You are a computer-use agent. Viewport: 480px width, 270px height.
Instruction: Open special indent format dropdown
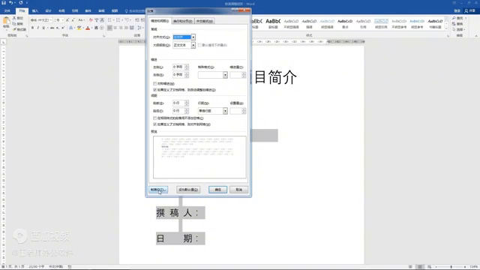point(225,75)
